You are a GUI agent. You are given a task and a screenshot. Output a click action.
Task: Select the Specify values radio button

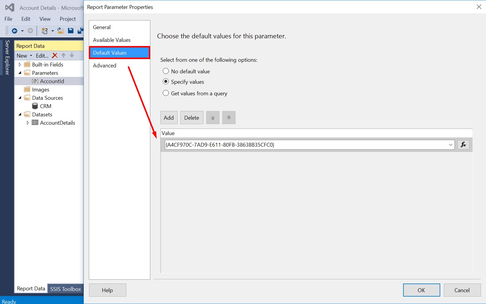pyautogui.click(x=166, y=82)
